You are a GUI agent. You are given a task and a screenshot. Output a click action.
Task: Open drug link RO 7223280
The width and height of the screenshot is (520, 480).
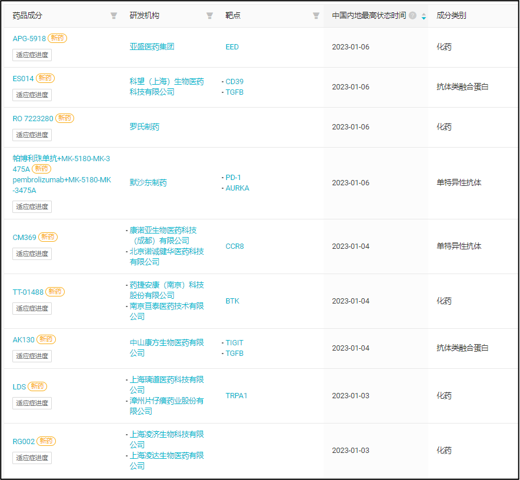coord(33,118)
